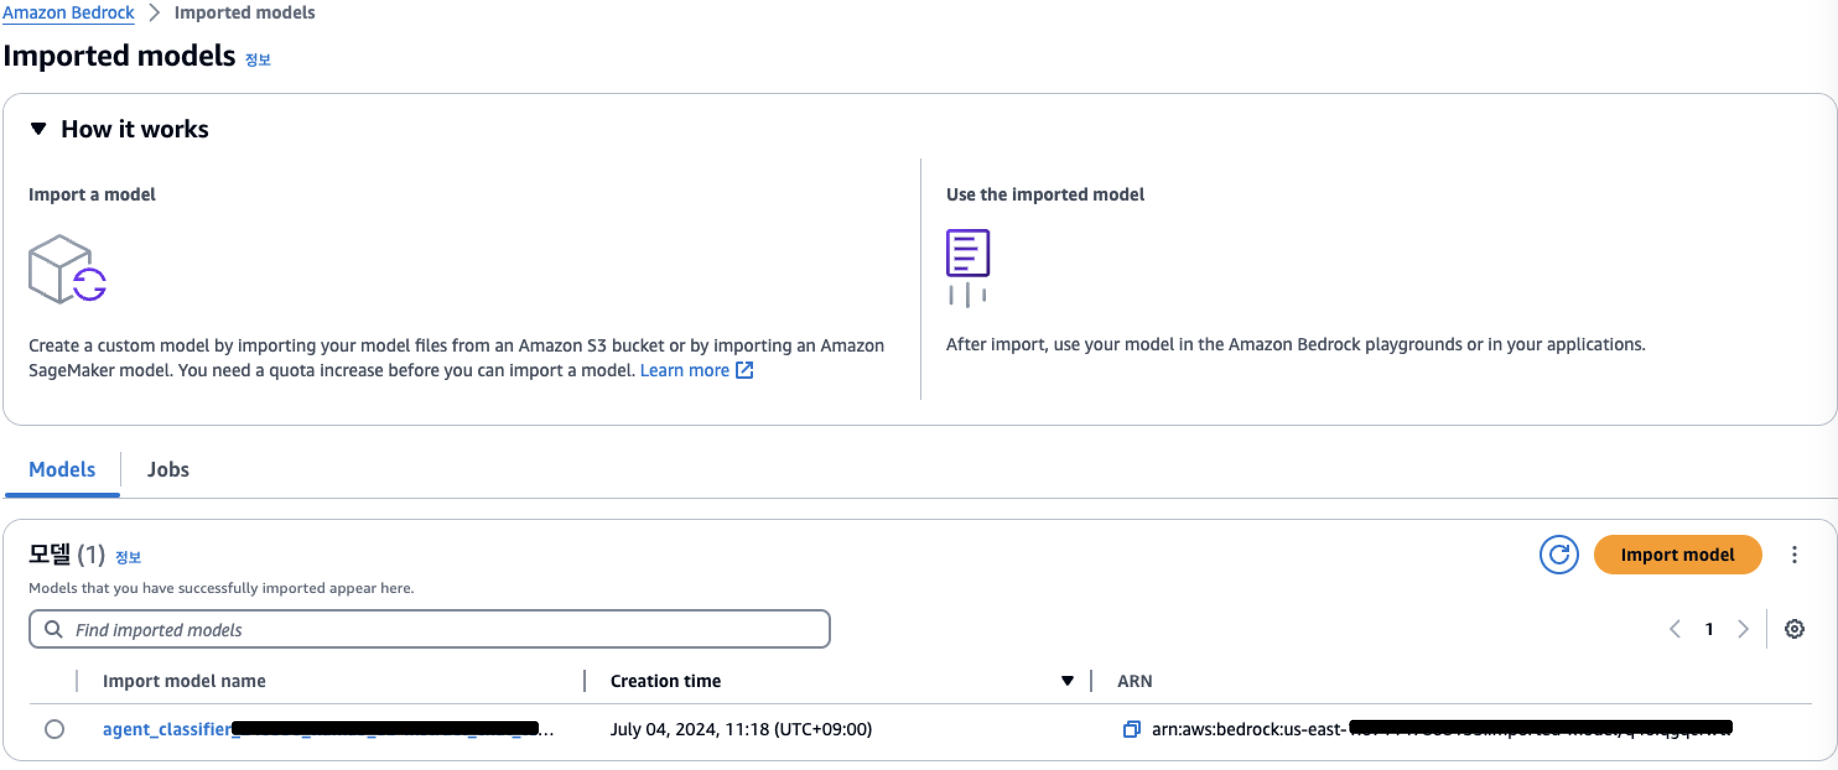Click the Use the imported model subheading
Screen dimensions: 1838x770
point(1045,194)
